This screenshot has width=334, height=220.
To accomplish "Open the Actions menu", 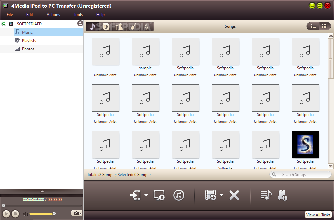I will click(53, 14).
